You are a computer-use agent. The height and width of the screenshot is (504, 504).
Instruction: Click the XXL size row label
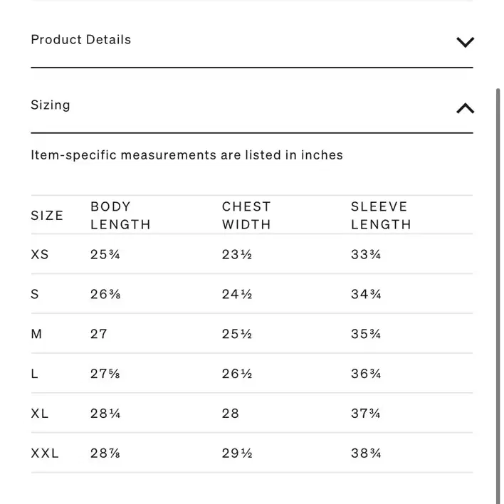point(45,453)
